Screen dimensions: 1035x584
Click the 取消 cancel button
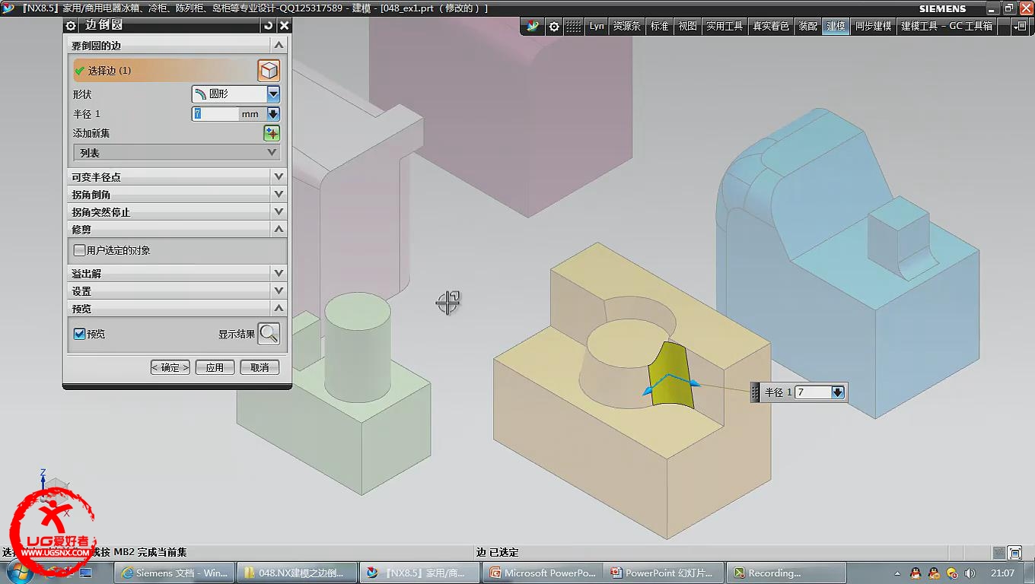260,367
